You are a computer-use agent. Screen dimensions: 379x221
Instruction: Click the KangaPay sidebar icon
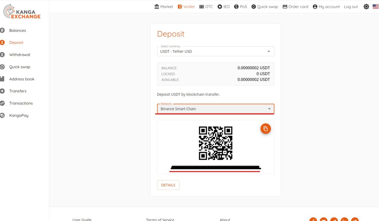[2, 115]
